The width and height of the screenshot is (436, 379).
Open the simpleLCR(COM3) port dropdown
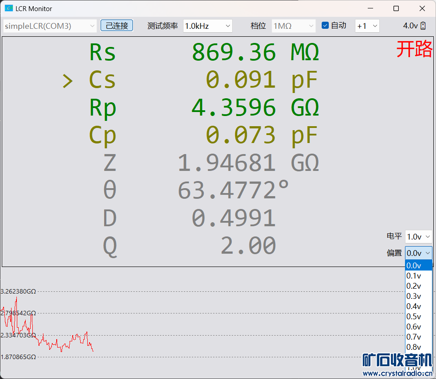pyautogui.click(x=50, y=26)
